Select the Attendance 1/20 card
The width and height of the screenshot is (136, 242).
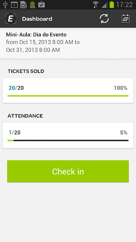click(68, 135)
